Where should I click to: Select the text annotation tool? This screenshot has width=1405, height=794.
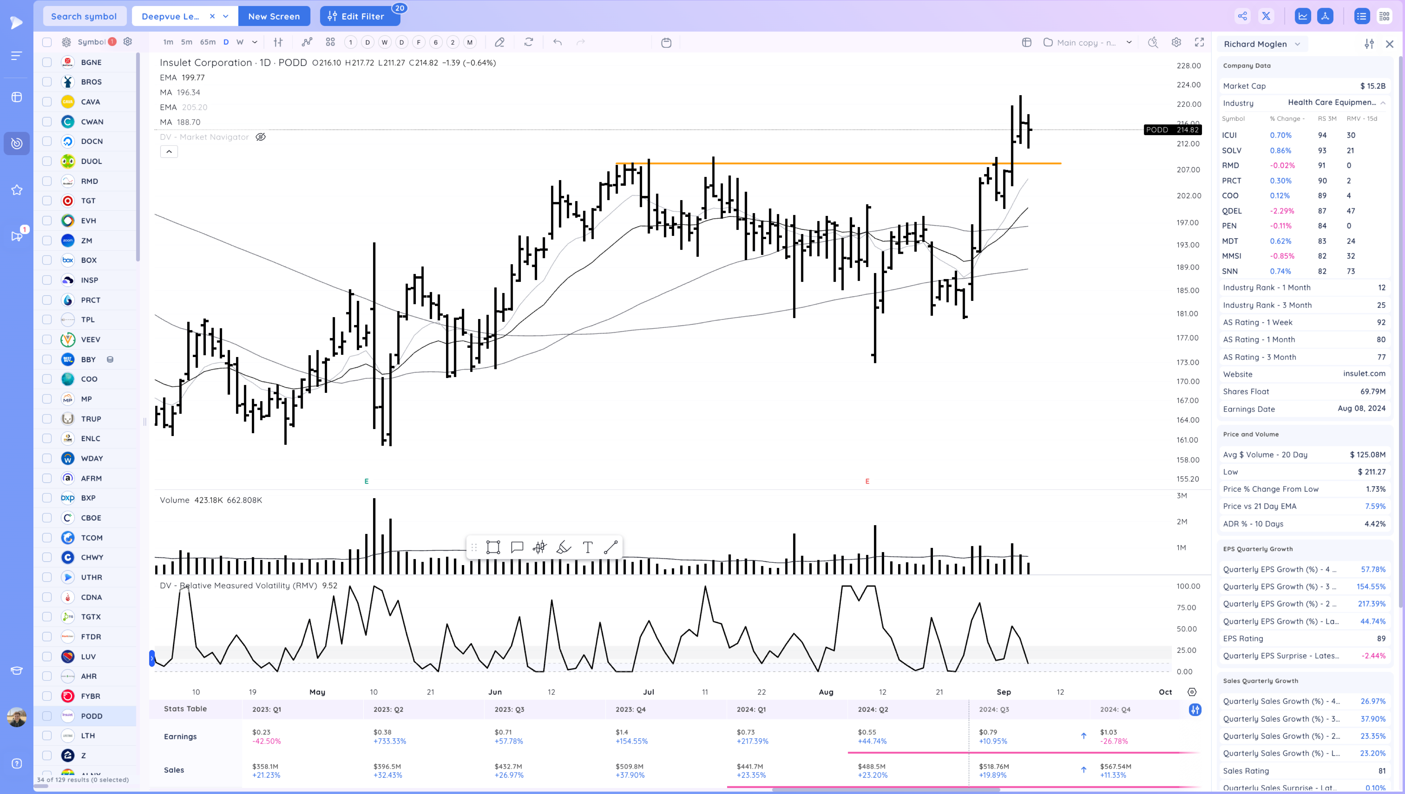(x=587, y=548)
